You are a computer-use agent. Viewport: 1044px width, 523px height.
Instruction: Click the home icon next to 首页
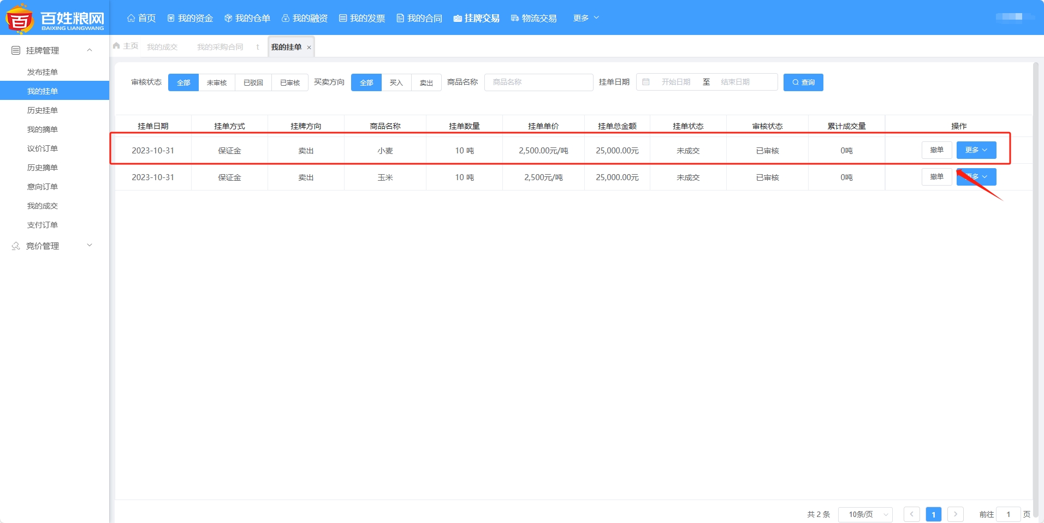131,18
